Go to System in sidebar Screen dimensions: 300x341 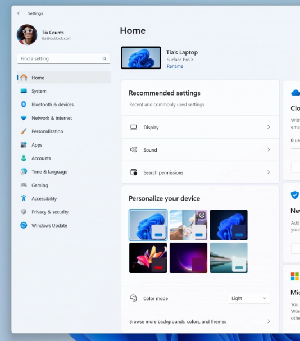[x=63, y=91]
